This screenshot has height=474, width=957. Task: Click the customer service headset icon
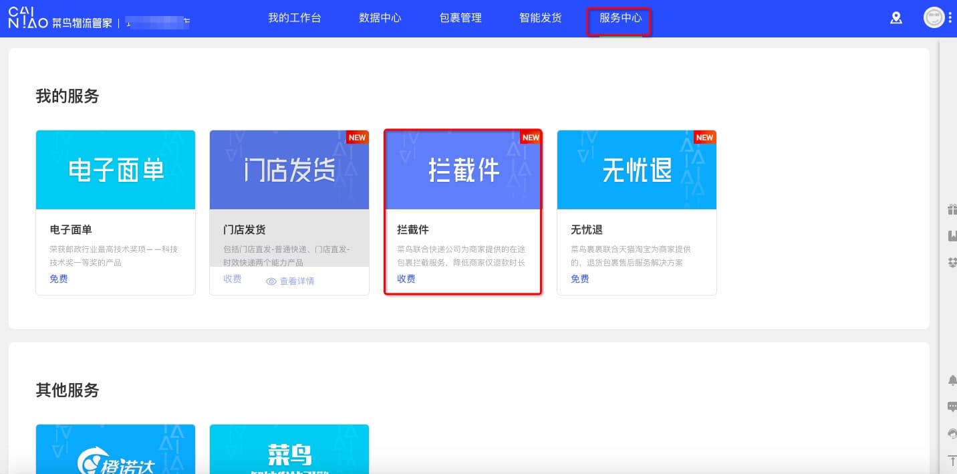(x=952, y=433)
